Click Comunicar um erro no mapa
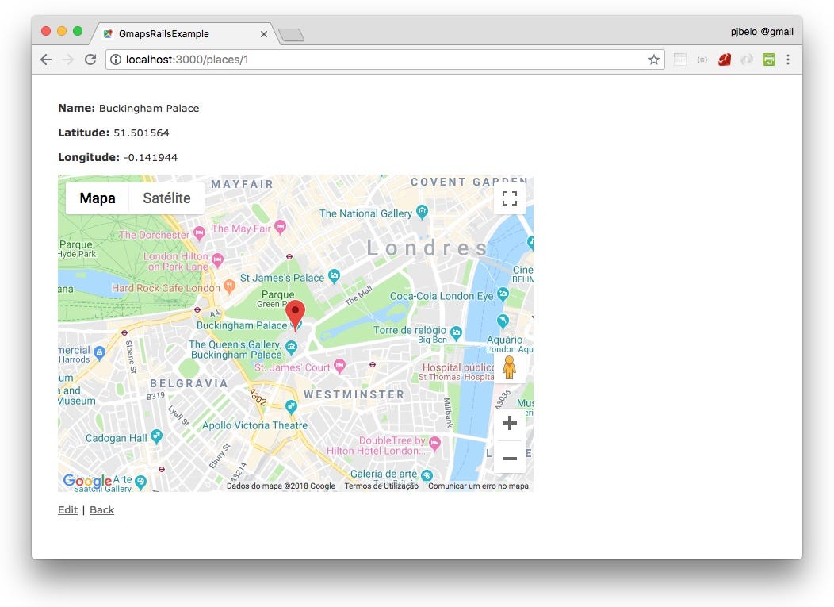Image resolution: width=834 pixels, height=607 pixels. [x=478, y=486]
